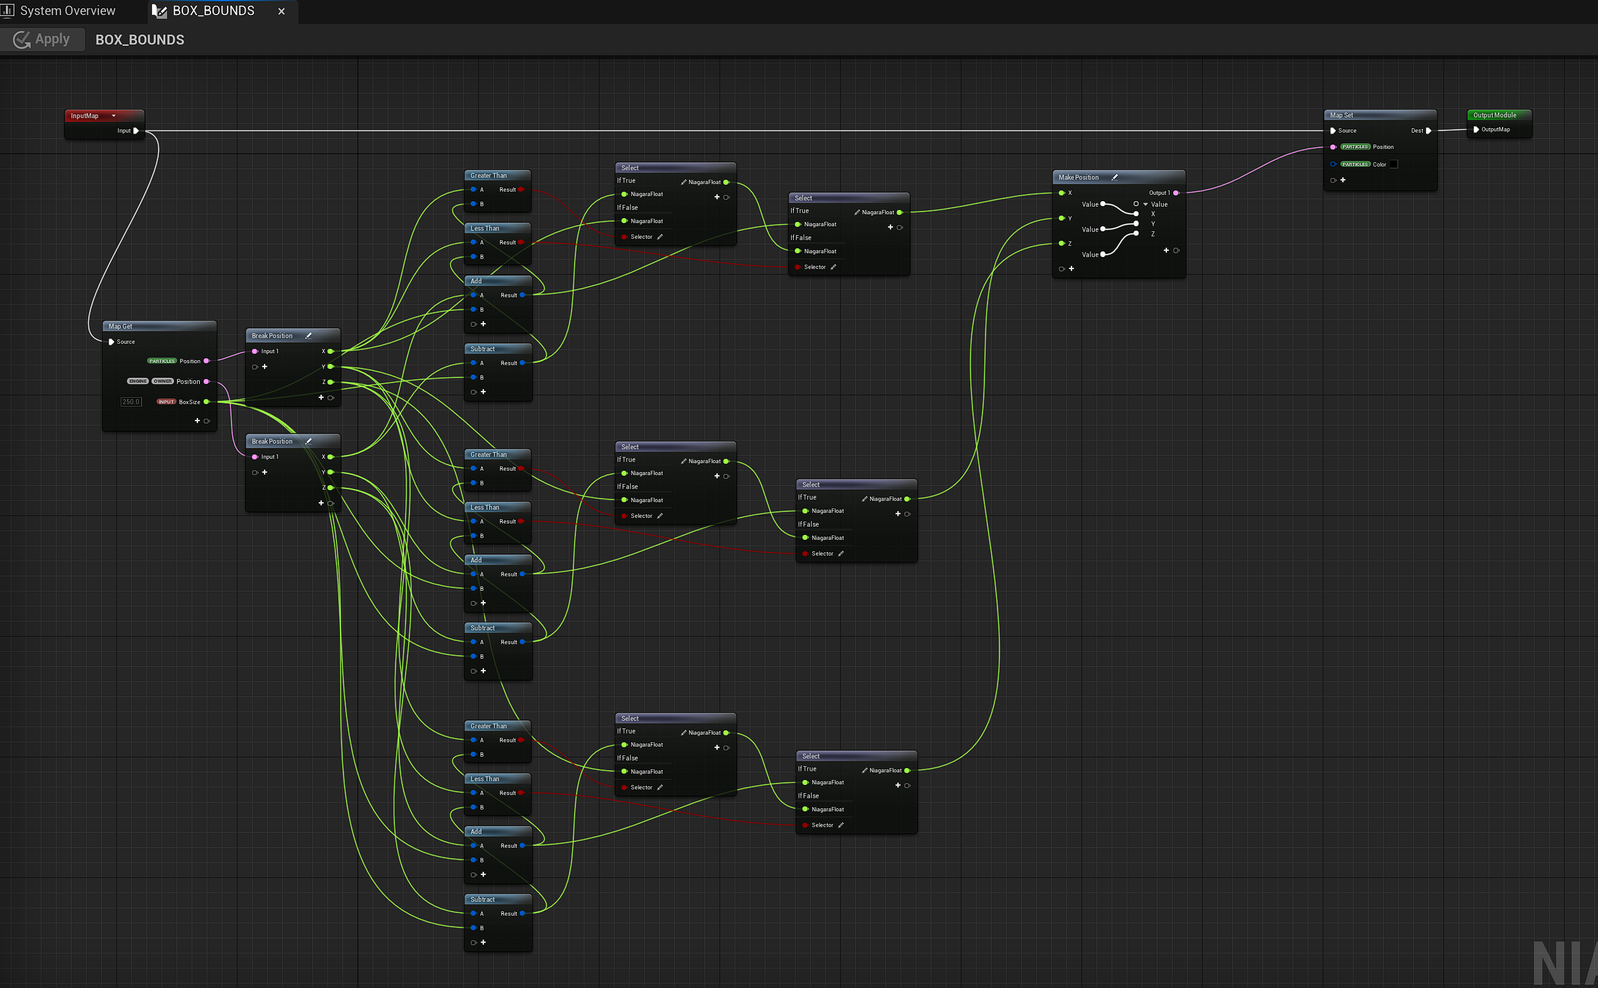Image resolution: width=1598 pixels, height=988 pixels.
Task: Click Map Get Engine Owner Position pin
Action: coord(207,381)
